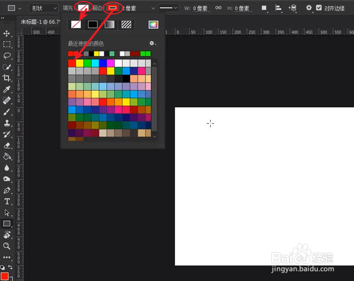Select the Lasso tool

tap(6, 56)
